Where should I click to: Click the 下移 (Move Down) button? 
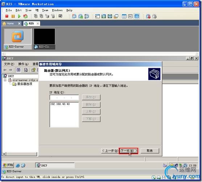pyautogui.click(x=91, y=119)
